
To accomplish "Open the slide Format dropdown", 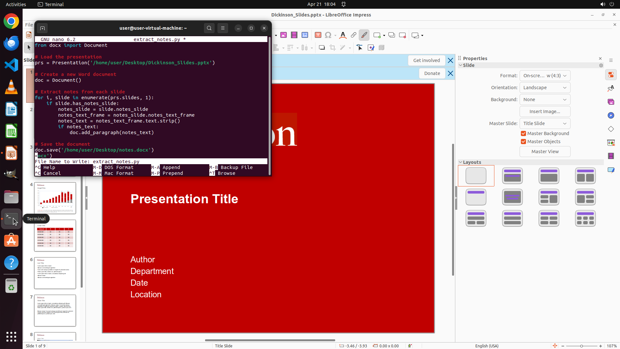I will point(545,76).
